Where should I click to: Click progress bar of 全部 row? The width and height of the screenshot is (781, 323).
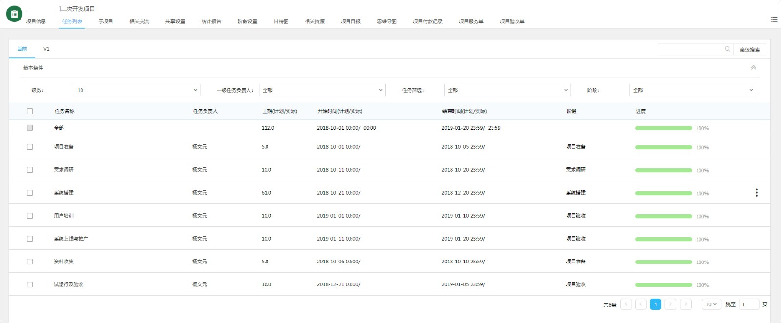pyautogui.click(x=663, y=128)
